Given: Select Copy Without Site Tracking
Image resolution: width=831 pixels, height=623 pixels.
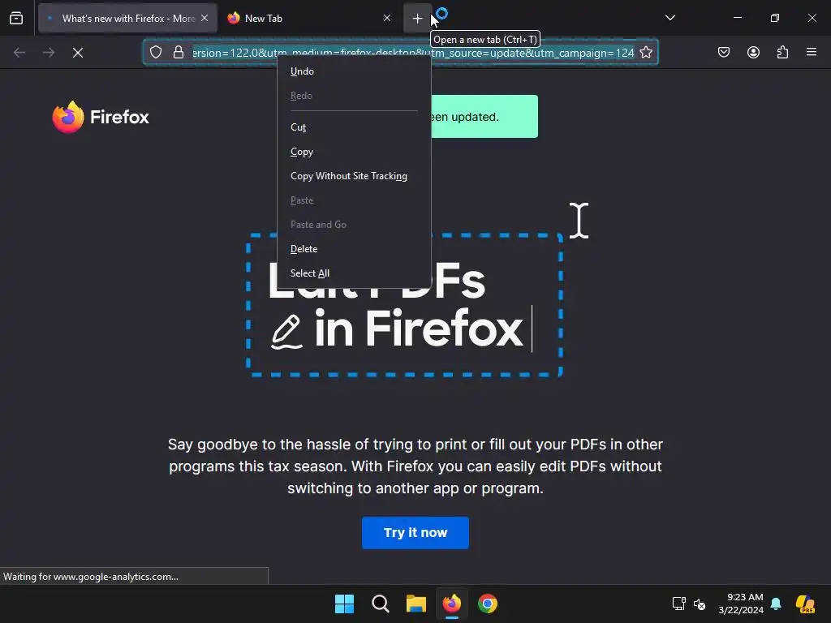Looking at the screenshot, I should pos(354,176).
